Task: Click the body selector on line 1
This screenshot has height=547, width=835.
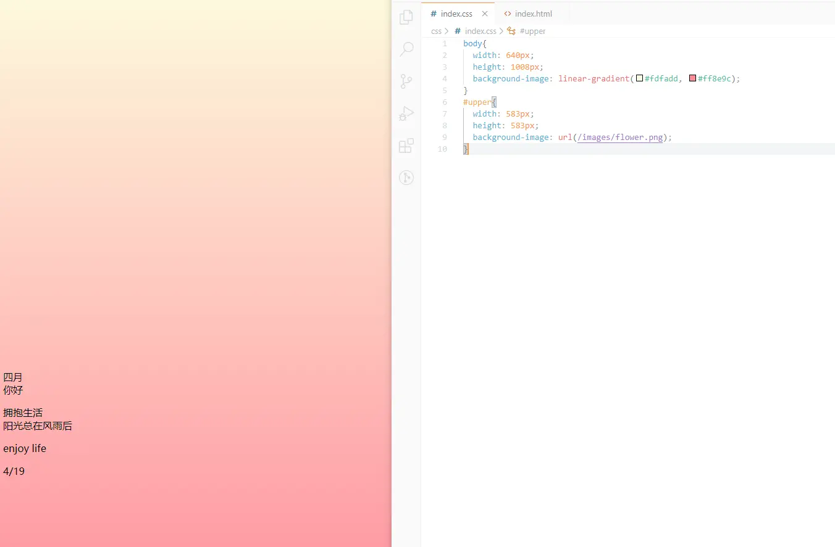Action: (x=472, y=44)
